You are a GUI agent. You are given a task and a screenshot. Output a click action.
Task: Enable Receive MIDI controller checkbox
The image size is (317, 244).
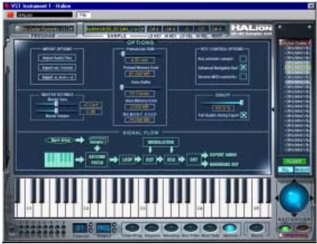point(243,77)
